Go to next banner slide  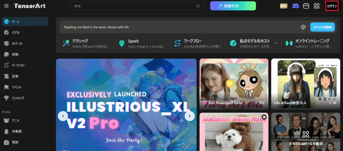190,116
